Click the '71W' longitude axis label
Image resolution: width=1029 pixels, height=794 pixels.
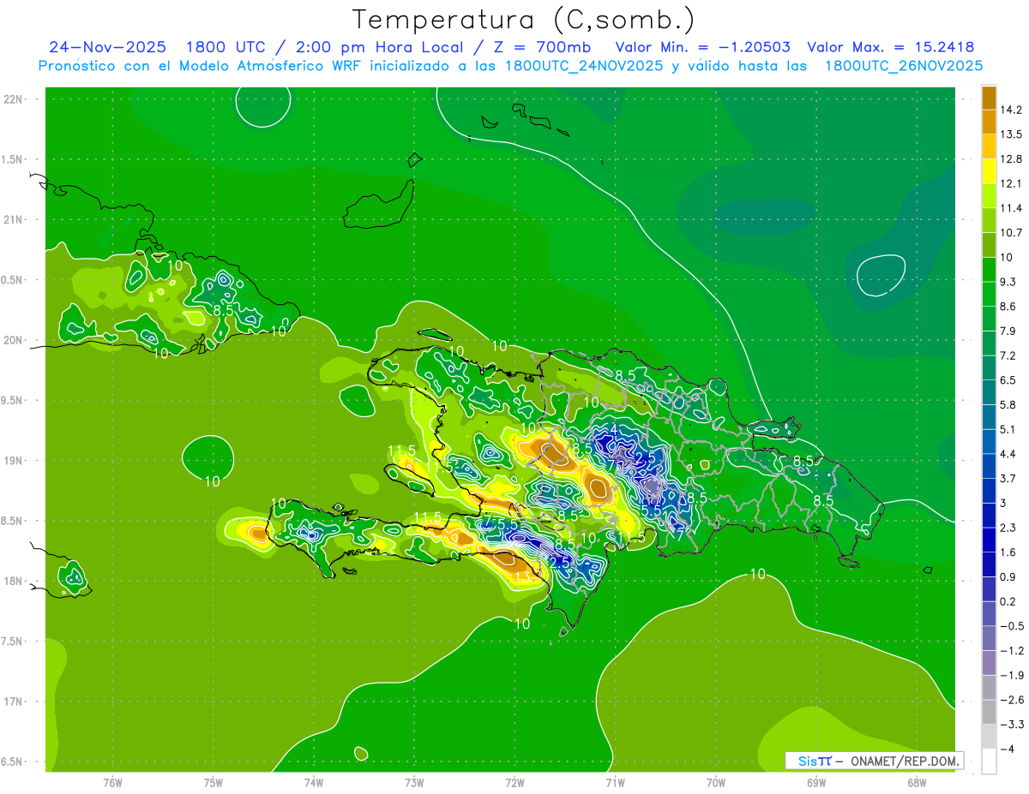point(615,782)
